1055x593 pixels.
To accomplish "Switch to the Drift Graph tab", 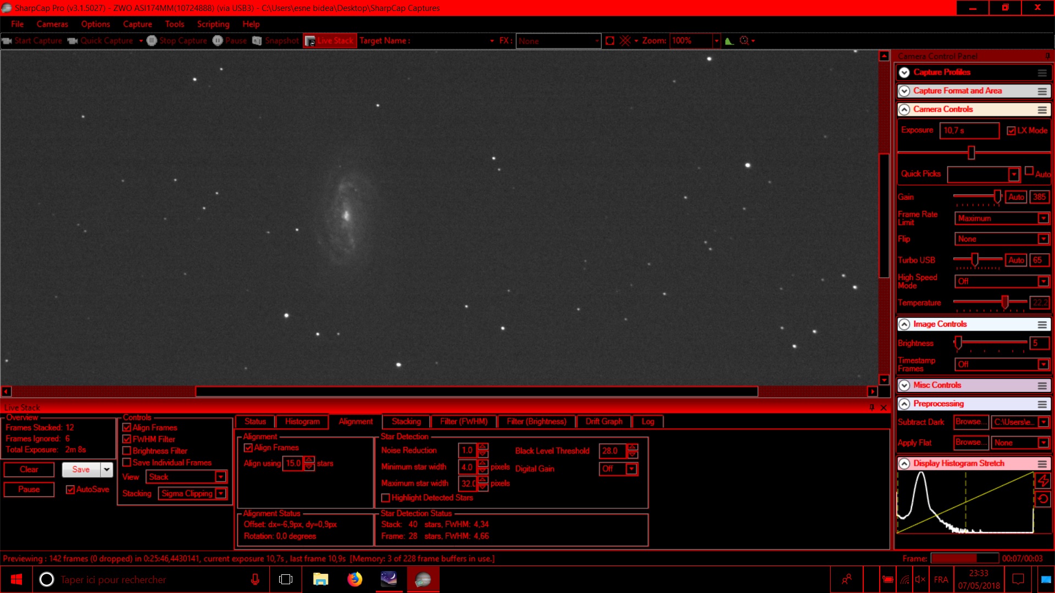I will (x=604, y=422).
